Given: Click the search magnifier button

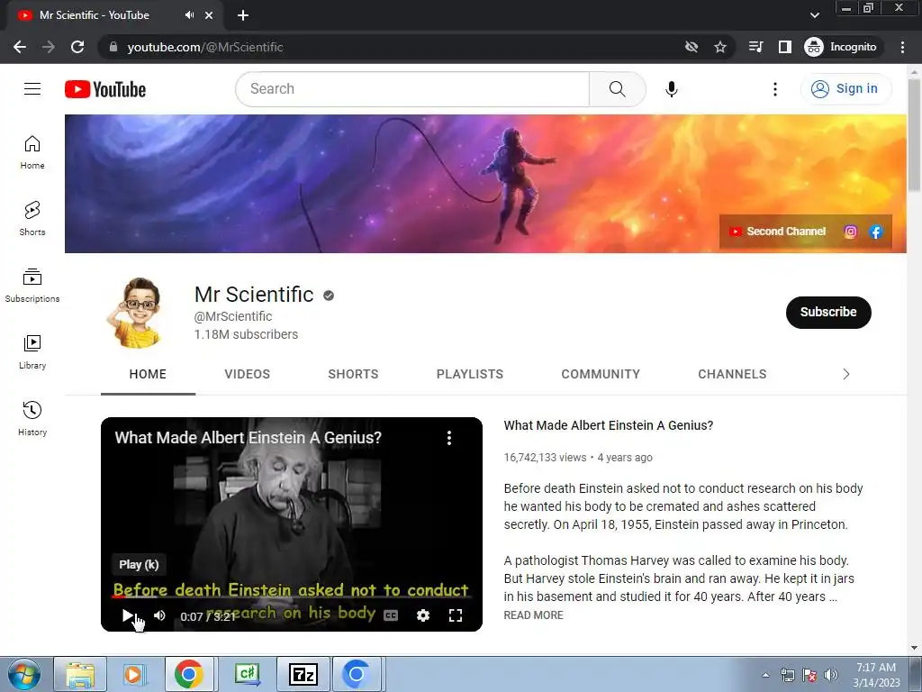Looking at the screenshot, I should click(617, 89).
